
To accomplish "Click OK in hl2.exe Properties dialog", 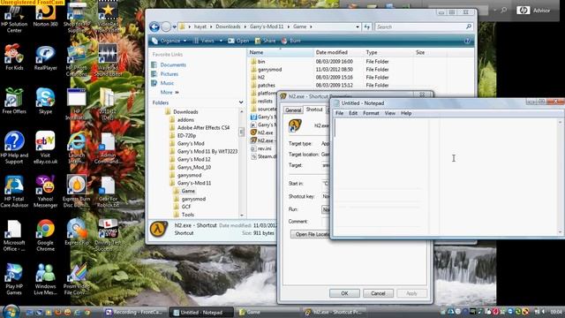I will 344,293.
